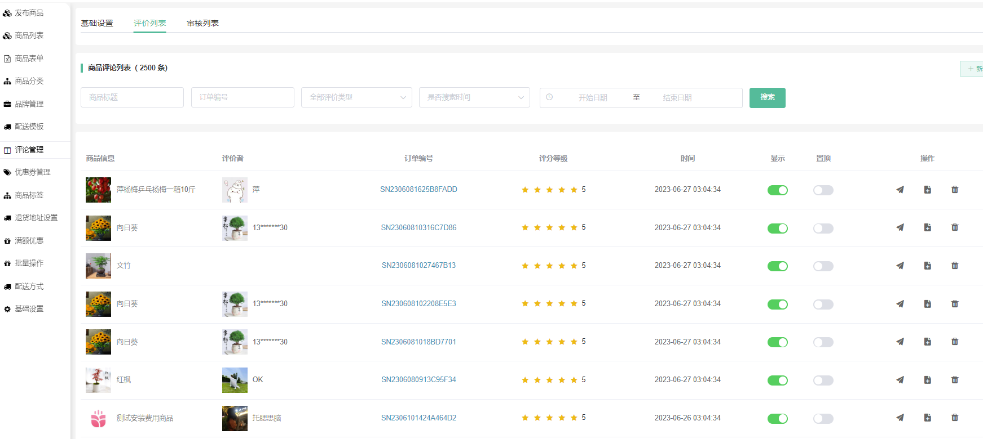Click the clock icon in the date range field

coord(549,97)
